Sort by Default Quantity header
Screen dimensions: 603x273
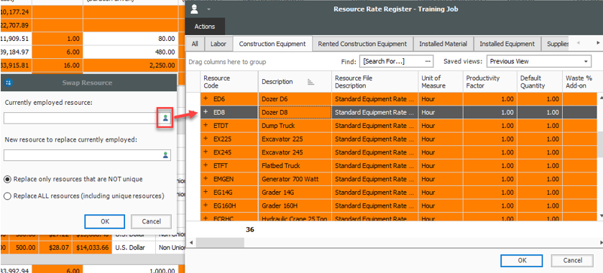[x=540, y=82]
